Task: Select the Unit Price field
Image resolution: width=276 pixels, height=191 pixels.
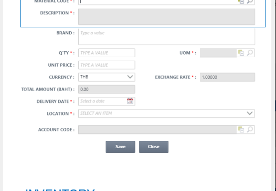Action: pos(107,65)
